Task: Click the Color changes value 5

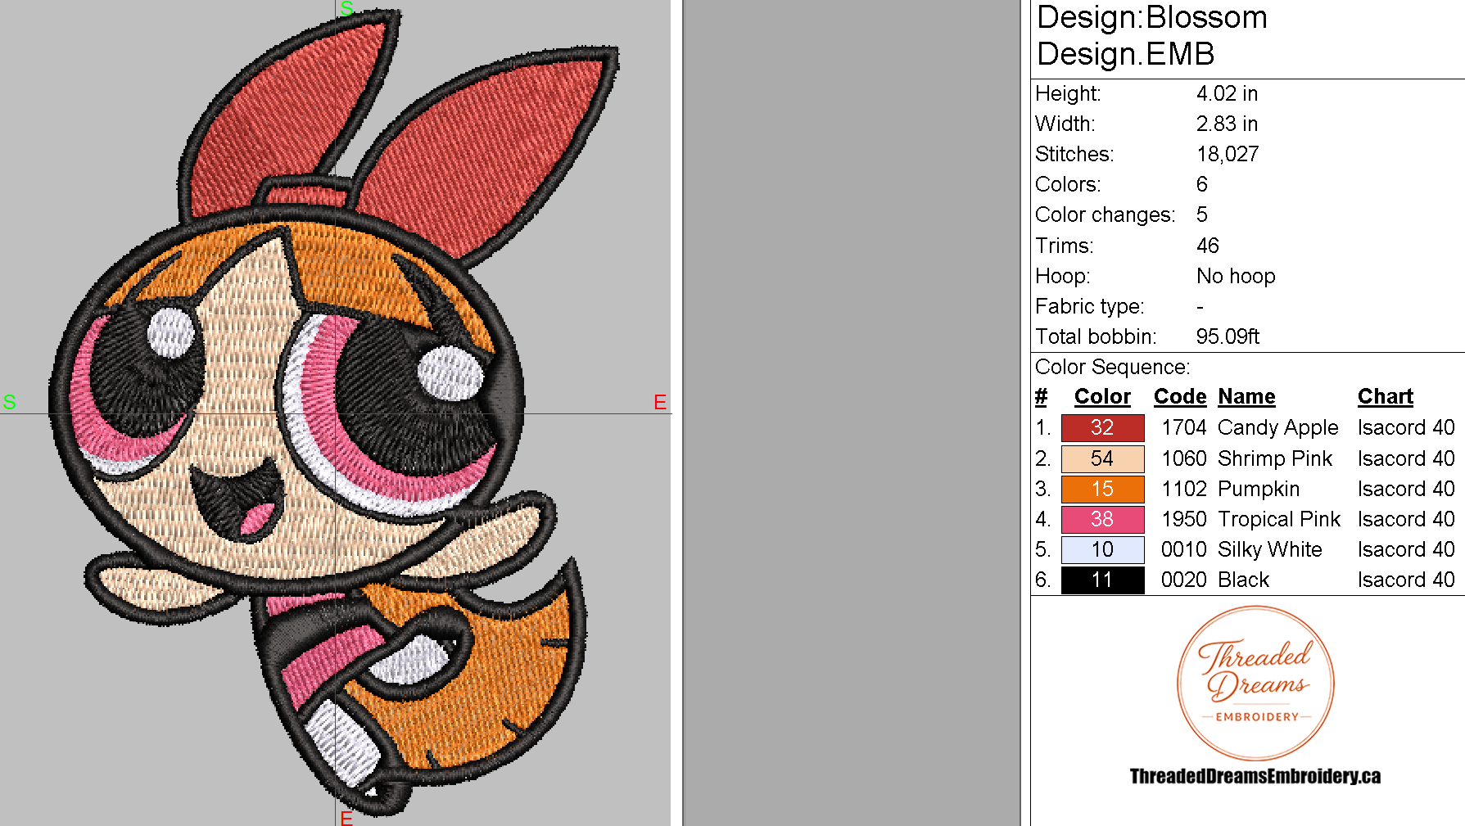Action: [x=1202, y=214]
